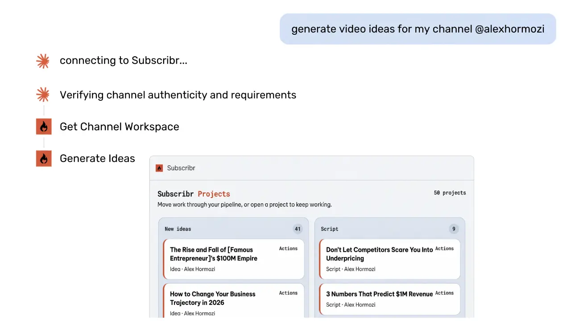
Task: Open Actions for 3 Numbers That Predict card
Action: (x=444, y=293)
